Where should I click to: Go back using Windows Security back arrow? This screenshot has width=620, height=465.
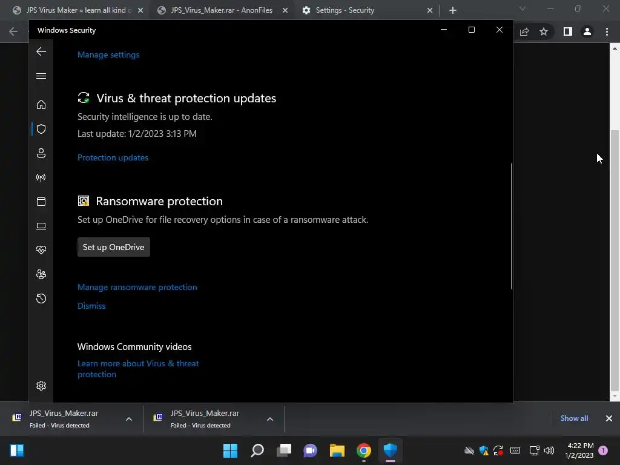coord(41,51)
